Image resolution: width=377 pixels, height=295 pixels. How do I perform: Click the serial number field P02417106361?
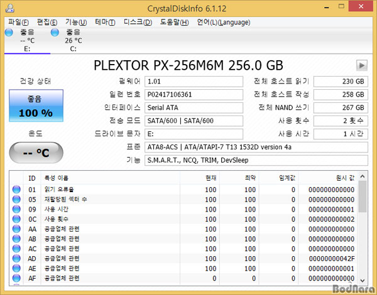click(194, 95)
